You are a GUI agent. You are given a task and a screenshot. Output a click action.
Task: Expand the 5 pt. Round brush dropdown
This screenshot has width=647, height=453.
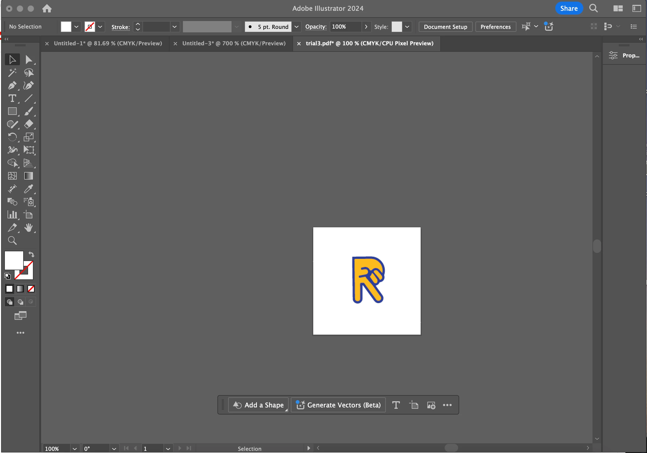[x=296, y=27]
